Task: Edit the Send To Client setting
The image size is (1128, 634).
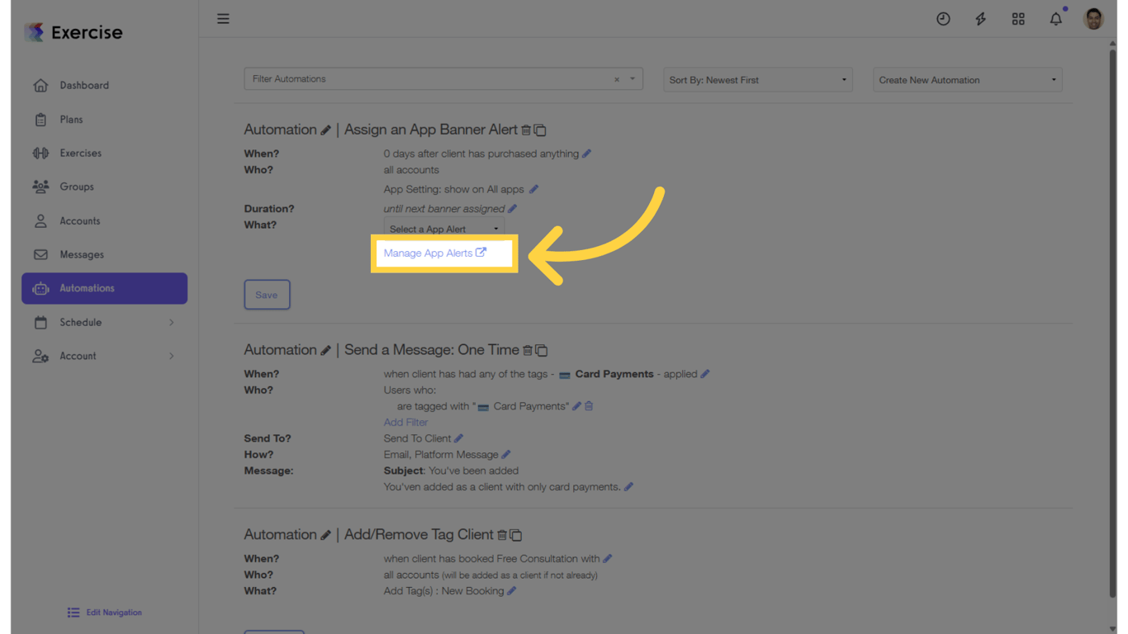Action: click(458, 438)
